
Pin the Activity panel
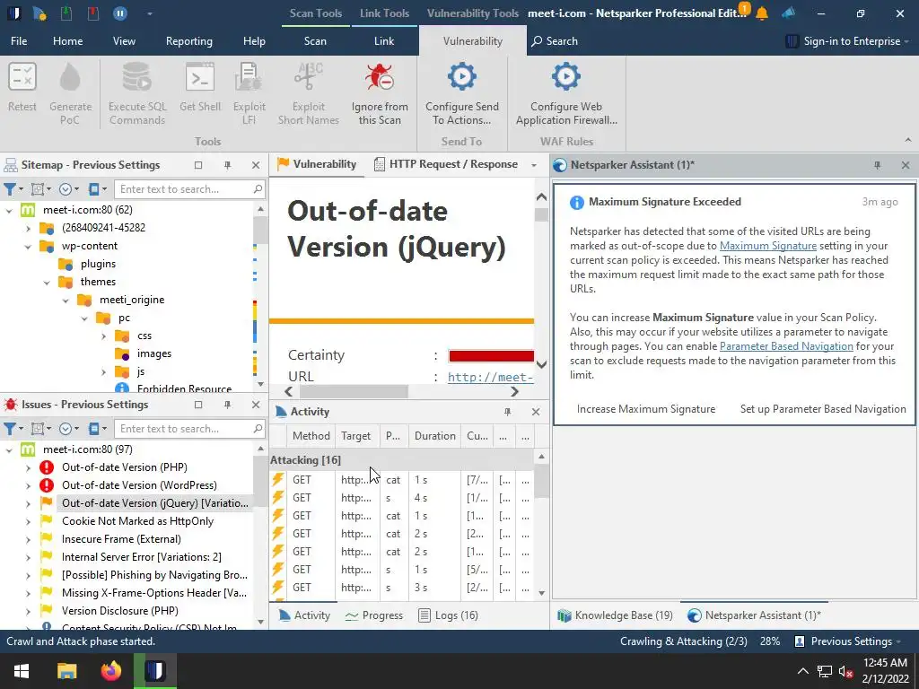tap(508, 412)
